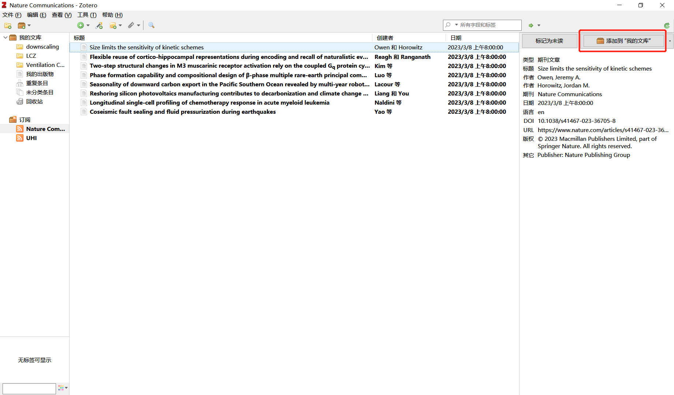Select the UHI feed
674x395 pixels.
pos(31,138)
